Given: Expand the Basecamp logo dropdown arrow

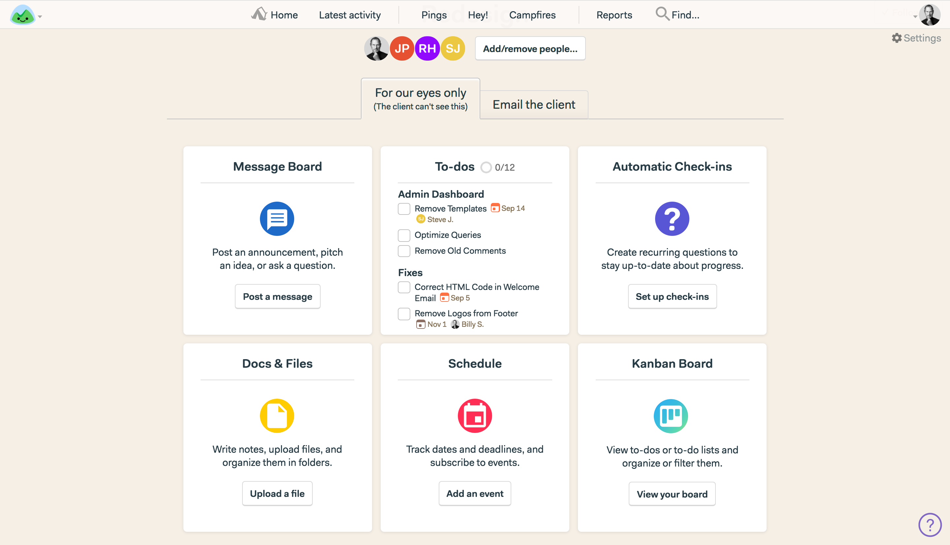Looking at the screenshot, I should [x=40, y=16].
